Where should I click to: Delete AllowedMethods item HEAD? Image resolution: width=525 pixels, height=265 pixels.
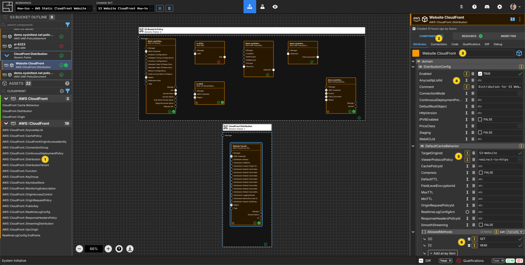click(469, 245)
